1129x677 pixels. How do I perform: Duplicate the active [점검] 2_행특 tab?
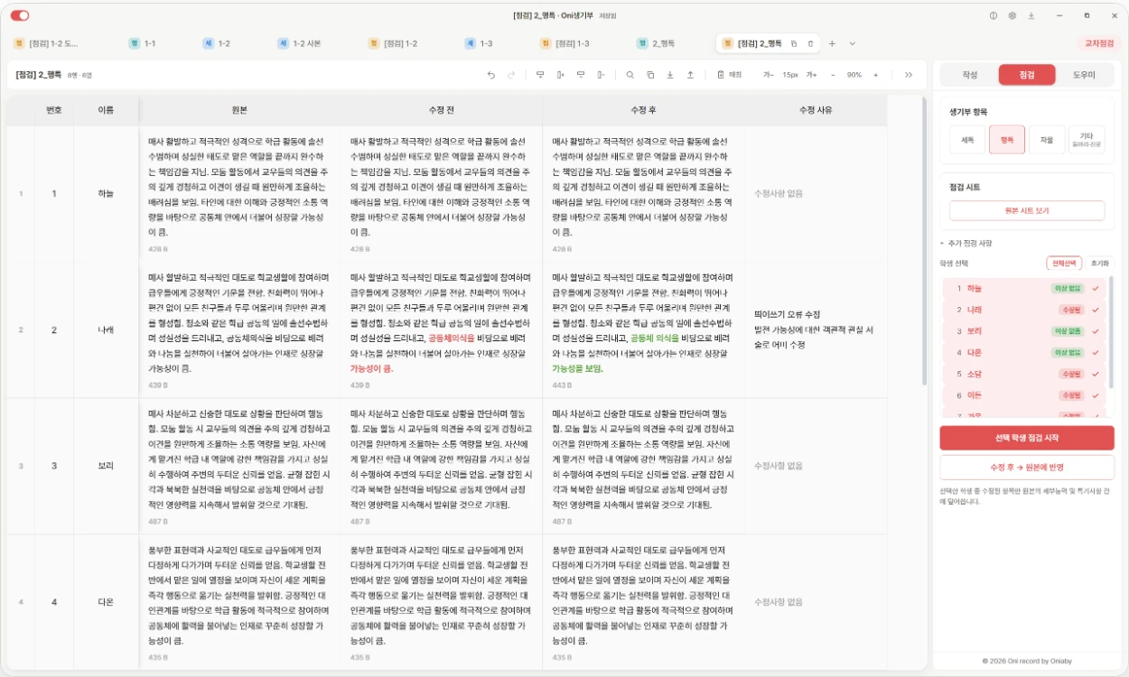click(x=794, y=43)
